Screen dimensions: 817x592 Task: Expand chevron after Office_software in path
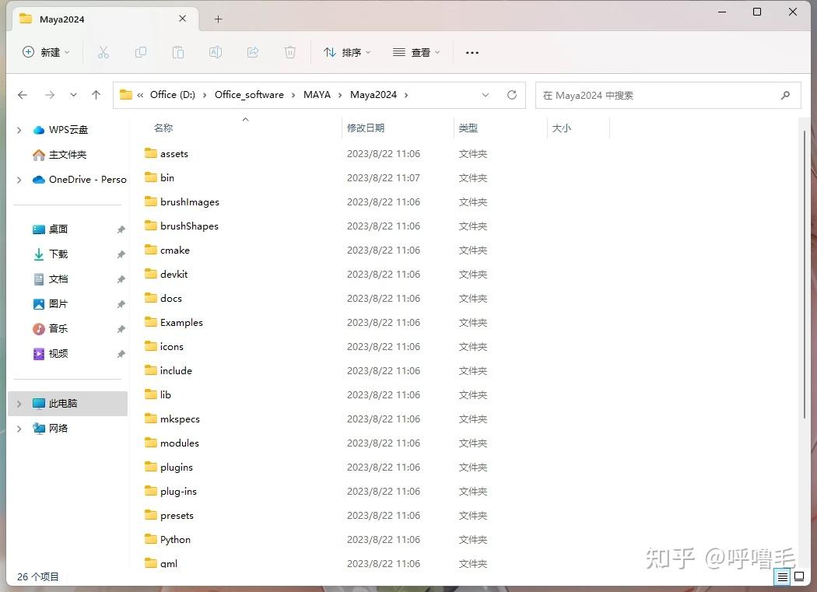293,95
